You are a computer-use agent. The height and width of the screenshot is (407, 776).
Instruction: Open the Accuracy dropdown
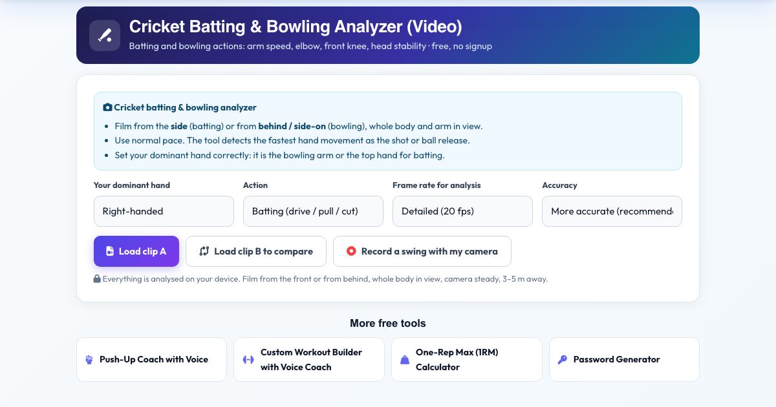tap(612, 211)
